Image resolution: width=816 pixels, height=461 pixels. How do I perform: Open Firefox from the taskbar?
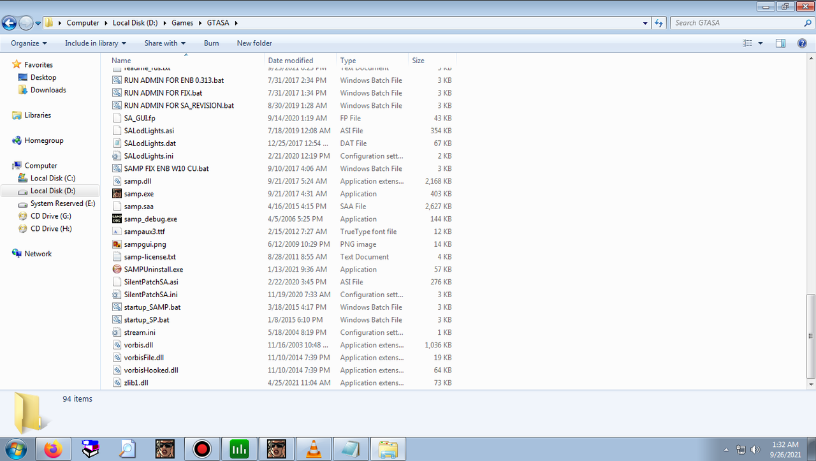[53, 449]
